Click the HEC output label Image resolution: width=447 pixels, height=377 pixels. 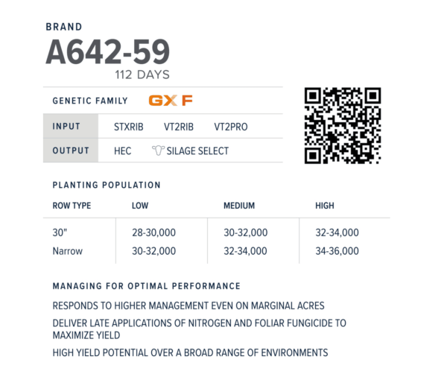pos(123,151)
